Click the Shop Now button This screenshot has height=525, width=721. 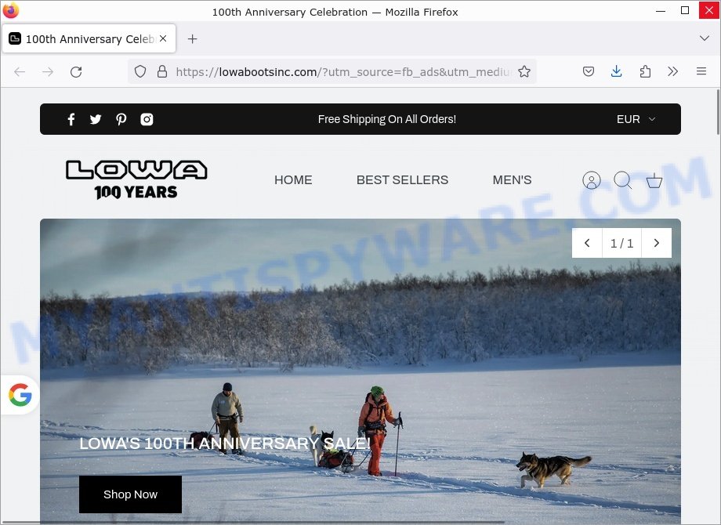(x=131, y=494)
